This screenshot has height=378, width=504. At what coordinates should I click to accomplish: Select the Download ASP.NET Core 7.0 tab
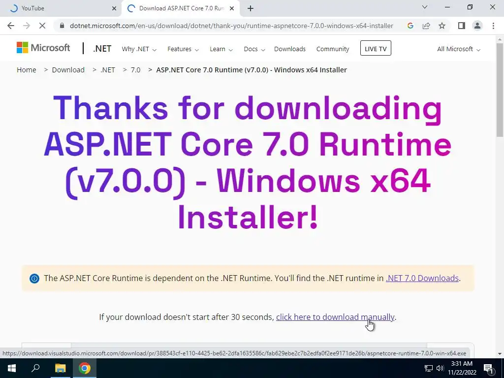(x=182, y=8)
